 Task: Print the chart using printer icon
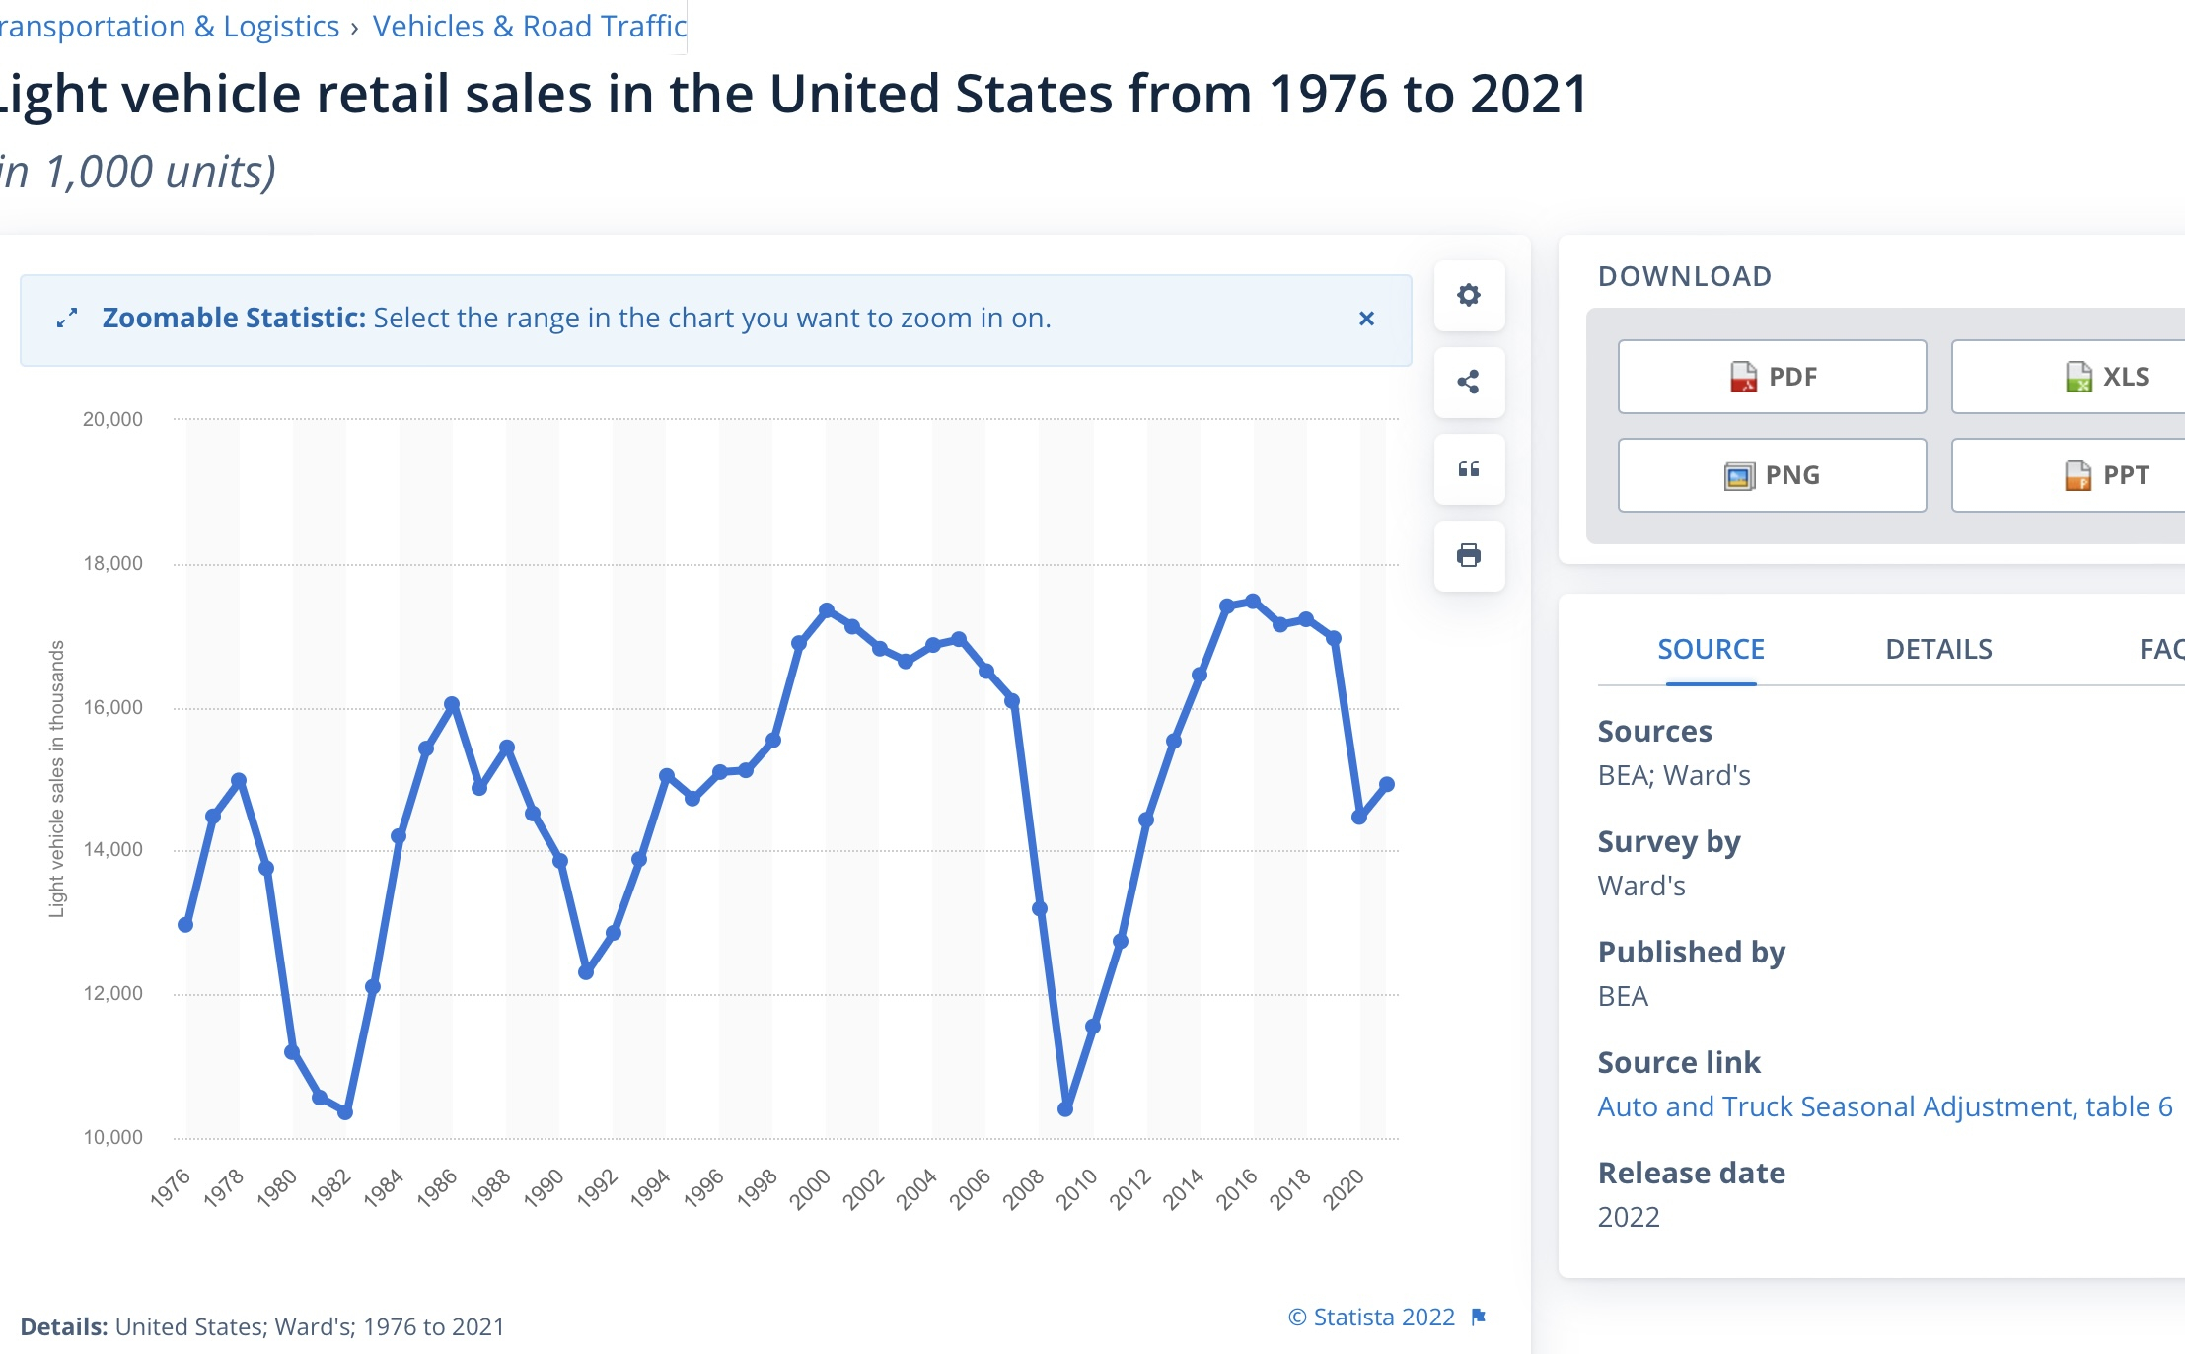click(x=1469, y=555)
